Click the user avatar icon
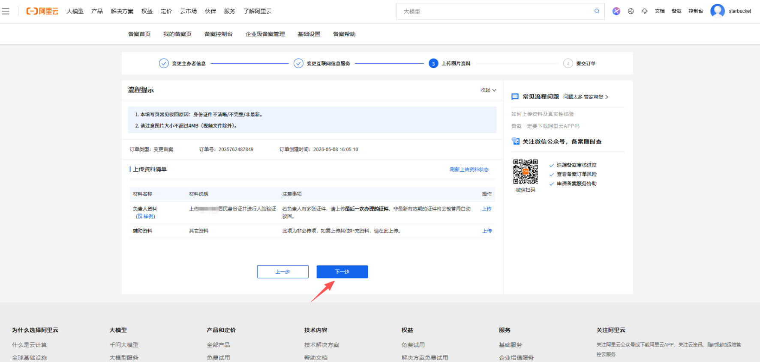Image resolution: width=760 pixels, height=362 pixels. pyautogui.click(x=717, y=11)
